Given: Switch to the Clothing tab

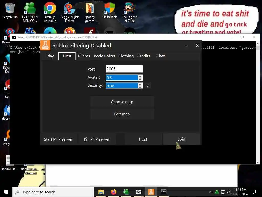Looking at the screenshot, I should pyautogui.click(x=126, y=56).
